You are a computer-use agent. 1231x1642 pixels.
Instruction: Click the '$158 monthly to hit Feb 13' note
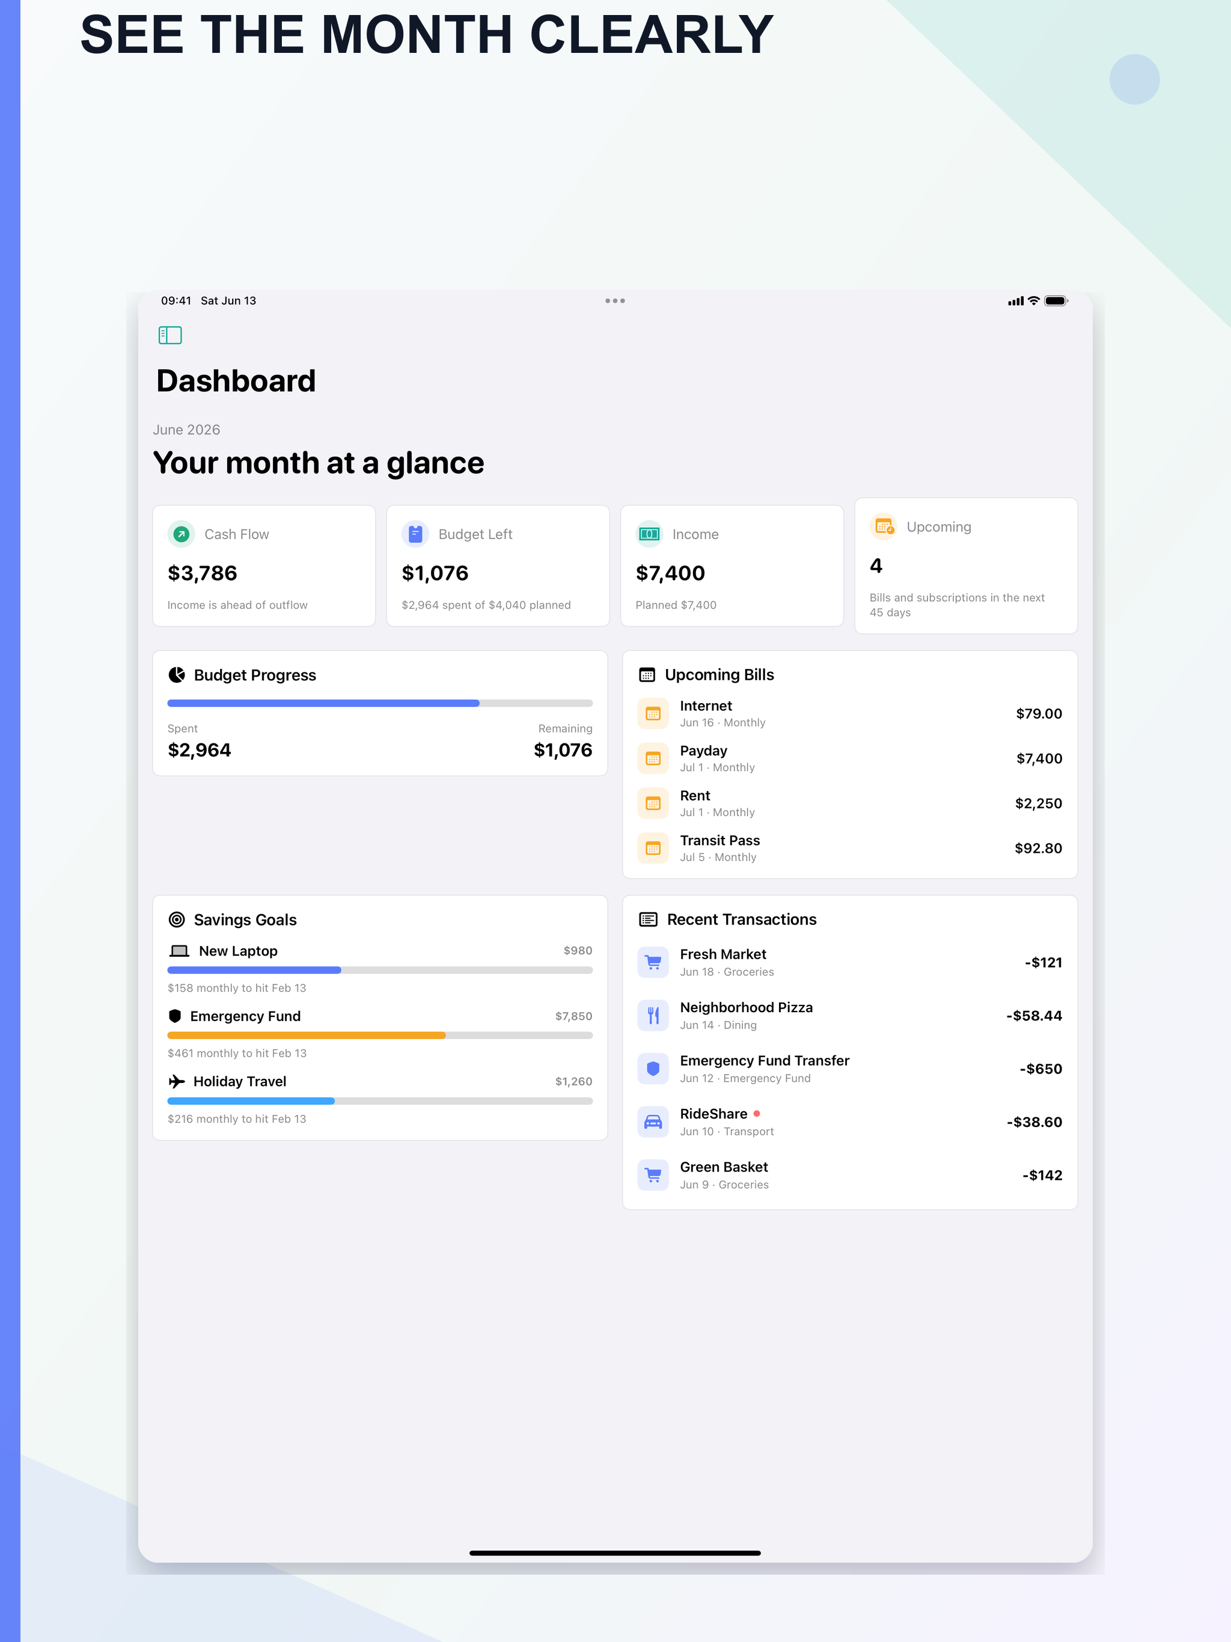237,988
